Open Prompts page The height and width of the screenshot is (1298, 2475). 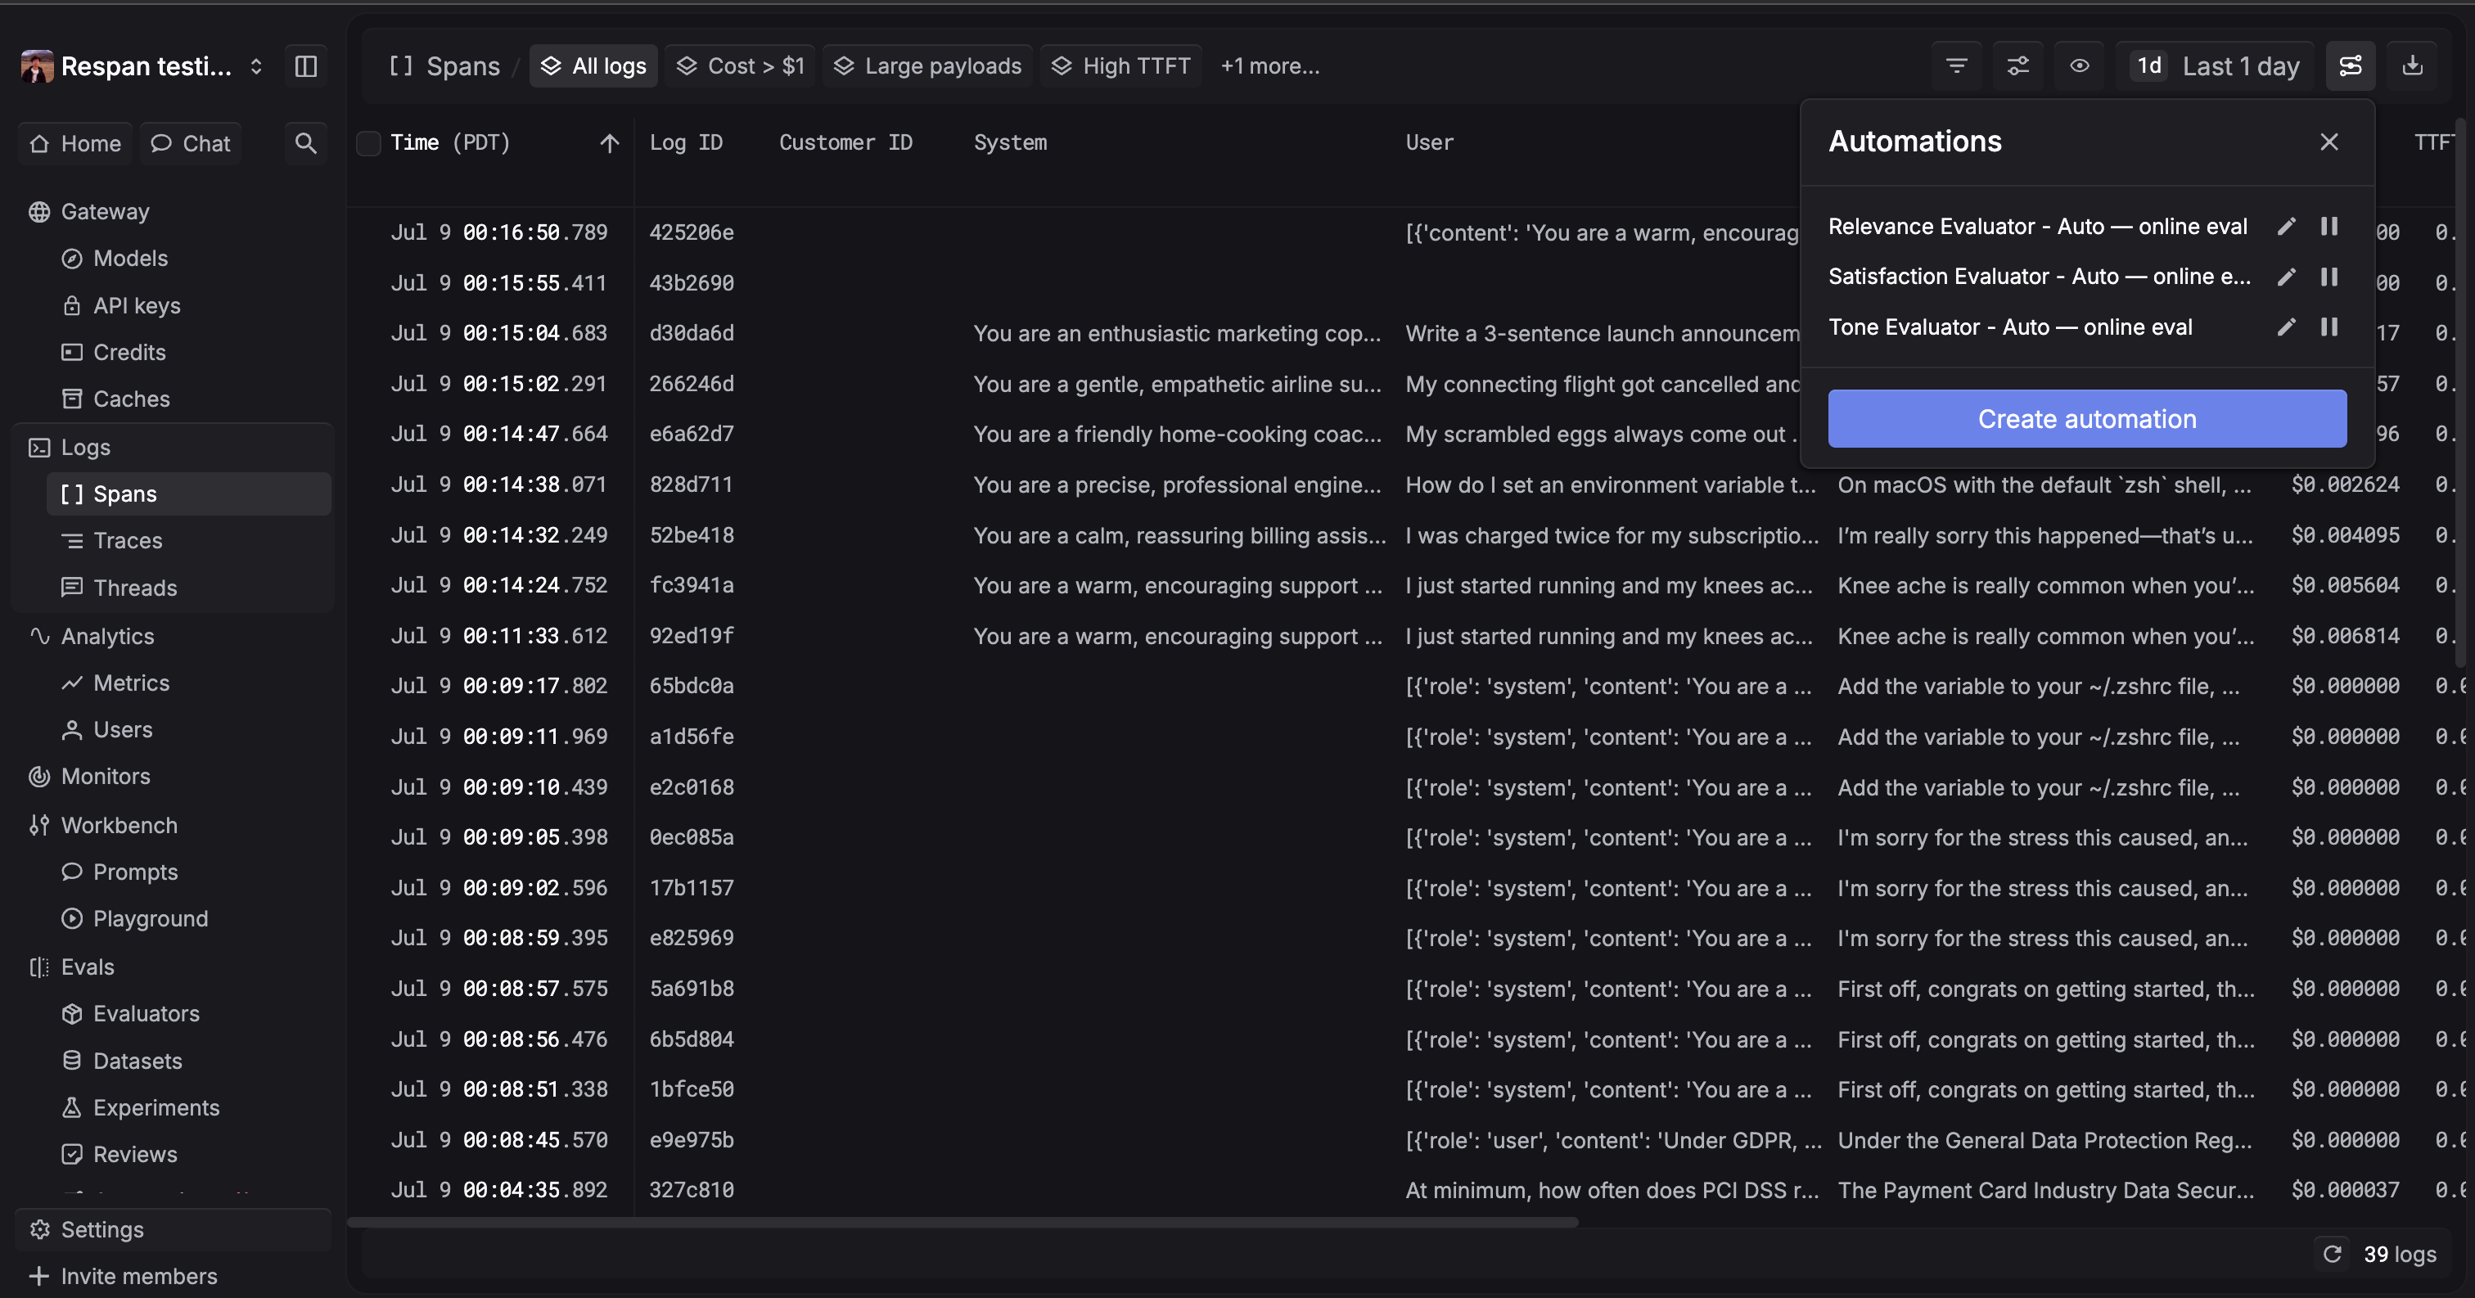(134, 872)
